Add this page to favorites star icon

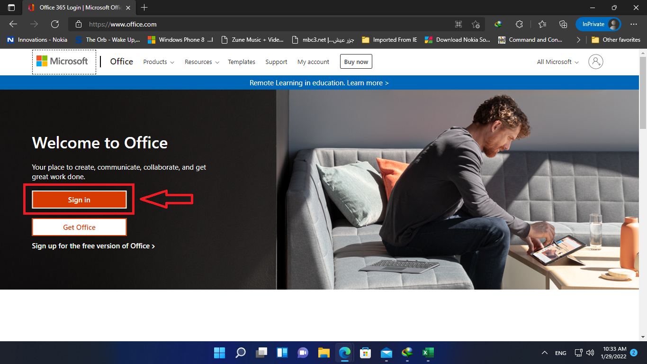point(476,24)
